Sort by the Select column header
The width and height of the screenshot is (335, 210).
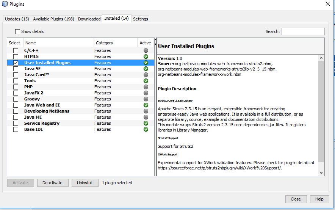coord(15,43)
